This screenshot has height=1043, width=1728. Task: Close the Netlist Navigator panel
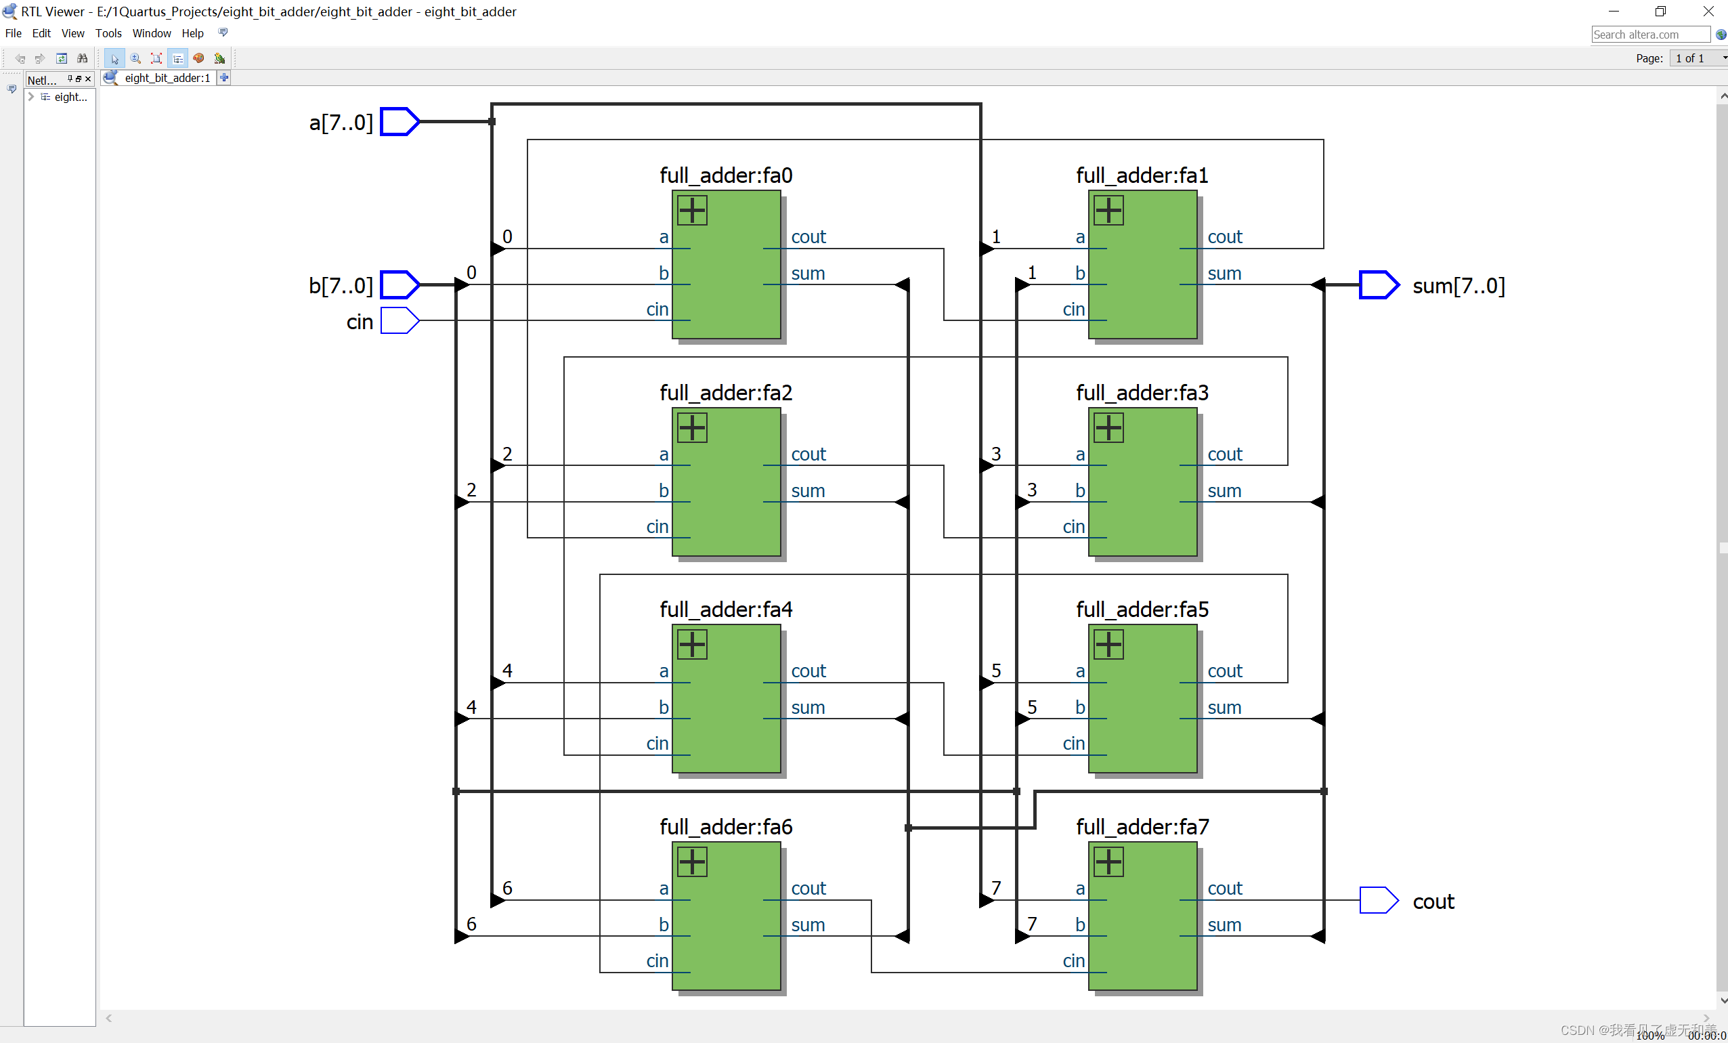click(x=87, y=79)
